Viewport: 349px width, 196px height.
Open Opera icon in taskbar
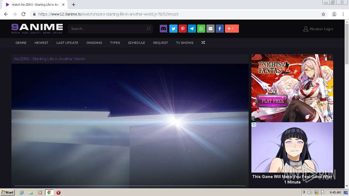click(58, 192)
